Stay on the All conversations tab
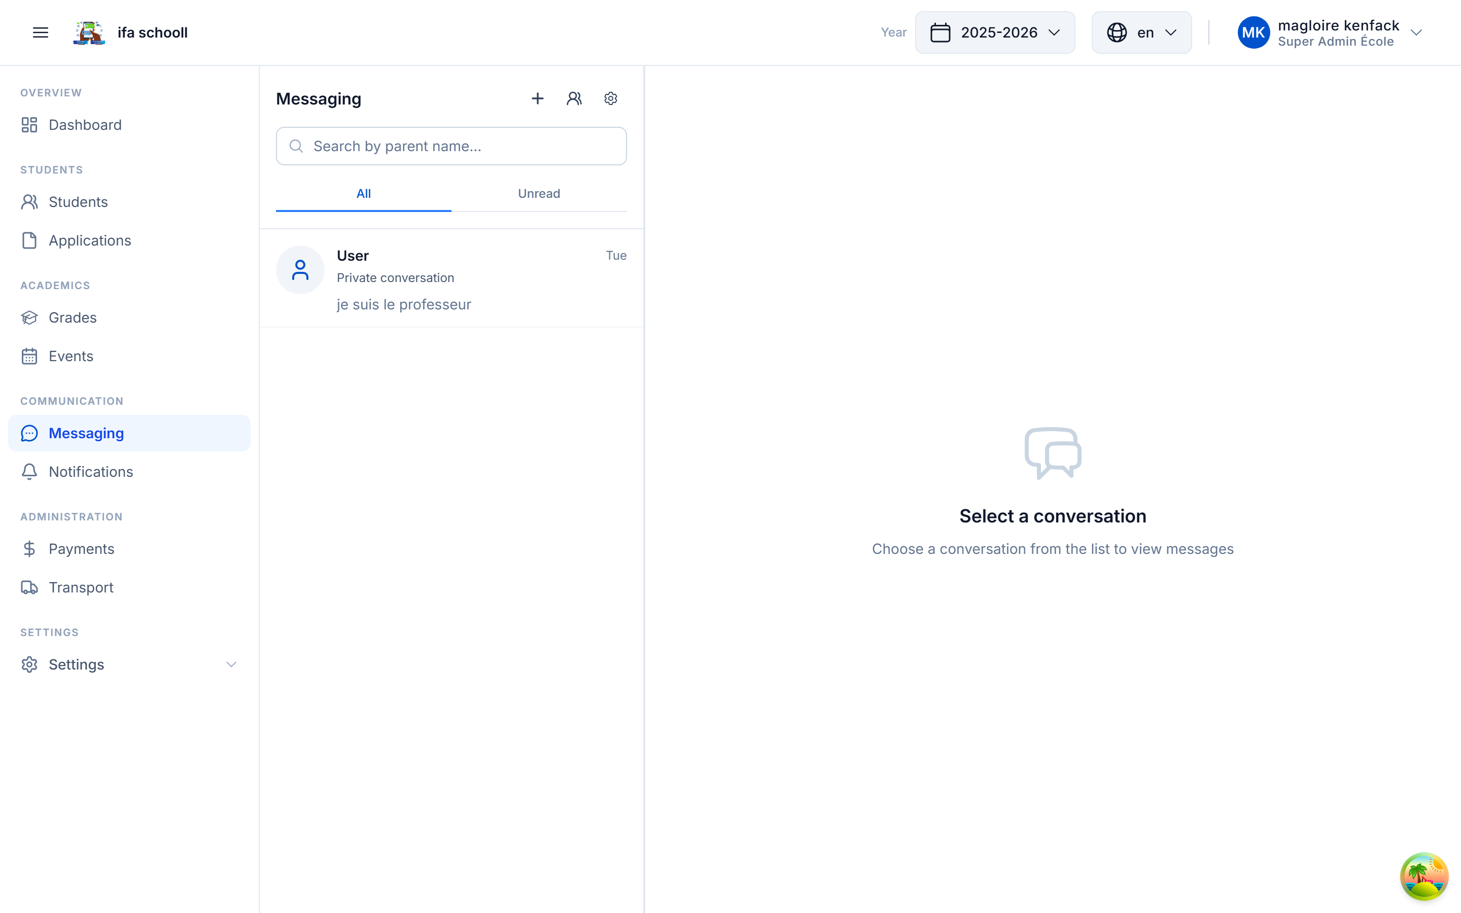1461x913 pixels. 363,193
